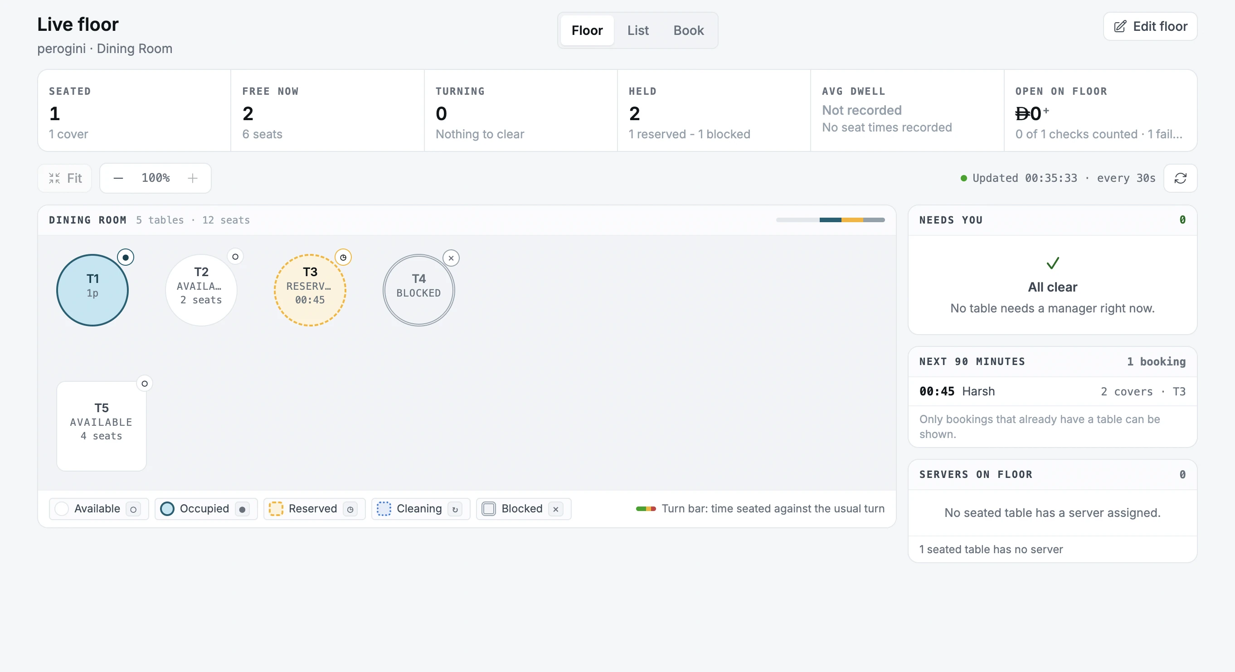Screen dimensions: 1235x672
Task: Select occupied table T1
Action: click(92, 290)
